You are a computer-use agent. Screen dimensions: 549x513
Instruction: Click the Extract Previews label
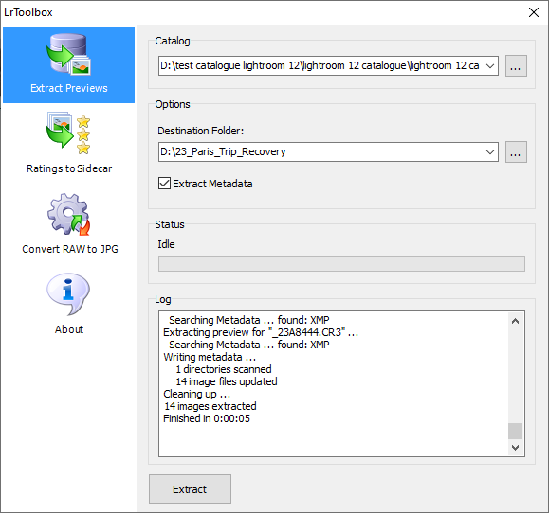click(69, 88)
